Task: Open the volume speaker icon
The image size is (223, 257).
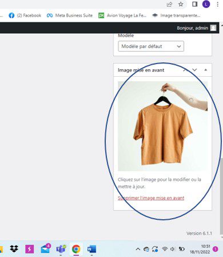Action: [x=173, y=249]
